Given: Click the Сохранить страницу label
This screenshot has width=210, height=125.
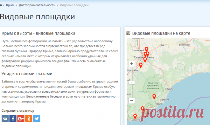Looking at the screenshot, I should [18, 111].
